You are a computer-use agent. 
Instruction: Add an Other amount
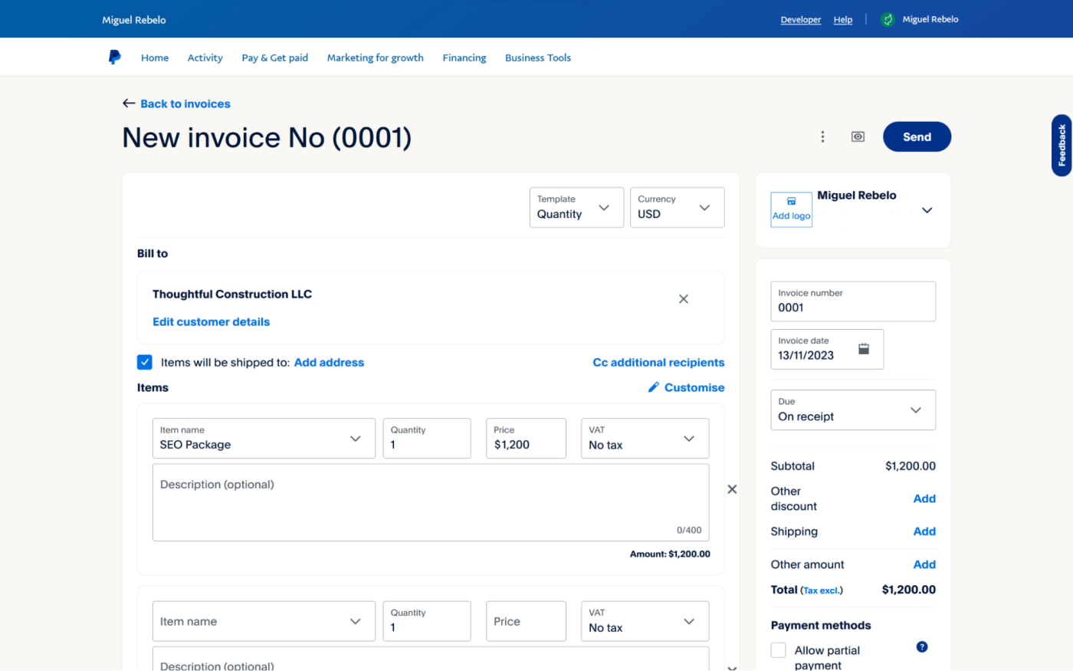[924, 564]
